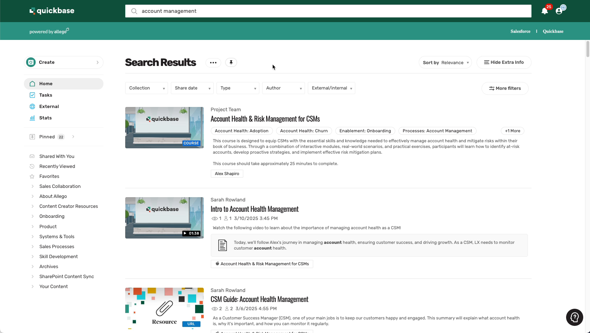Click the ellipsis next to Search Results heading
The height and width of the screenshot is (333, 590).
213,62
